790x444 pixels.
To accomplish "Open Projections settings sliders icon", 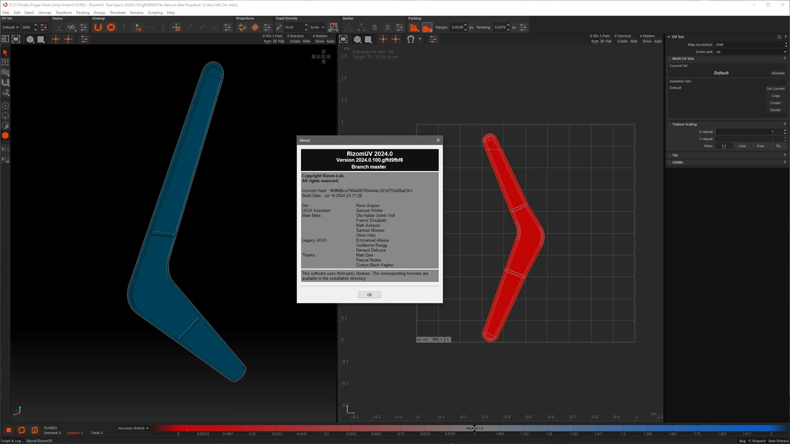I will pos(267,27).
